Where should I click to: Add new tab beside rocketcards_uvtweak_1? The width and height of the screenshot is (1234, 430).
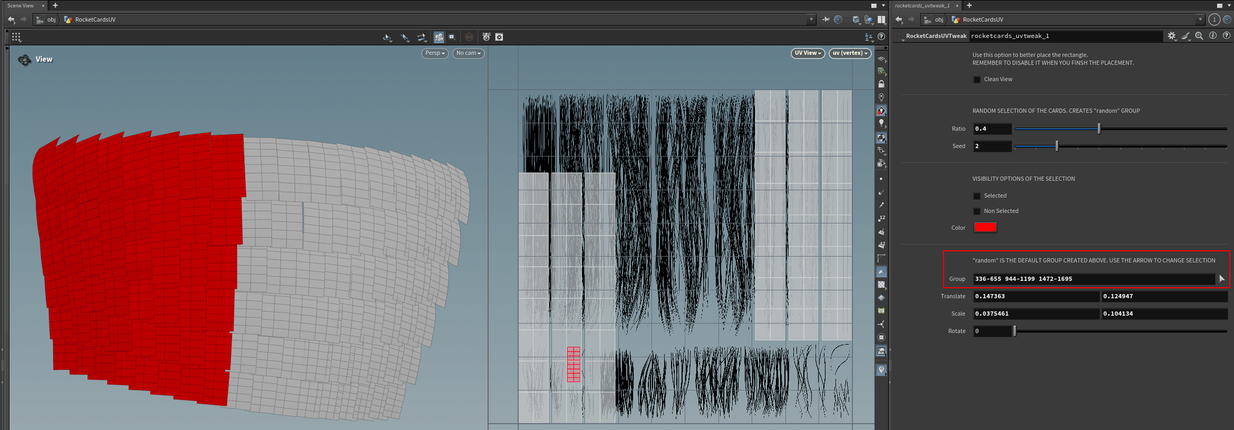pos(969,5)
